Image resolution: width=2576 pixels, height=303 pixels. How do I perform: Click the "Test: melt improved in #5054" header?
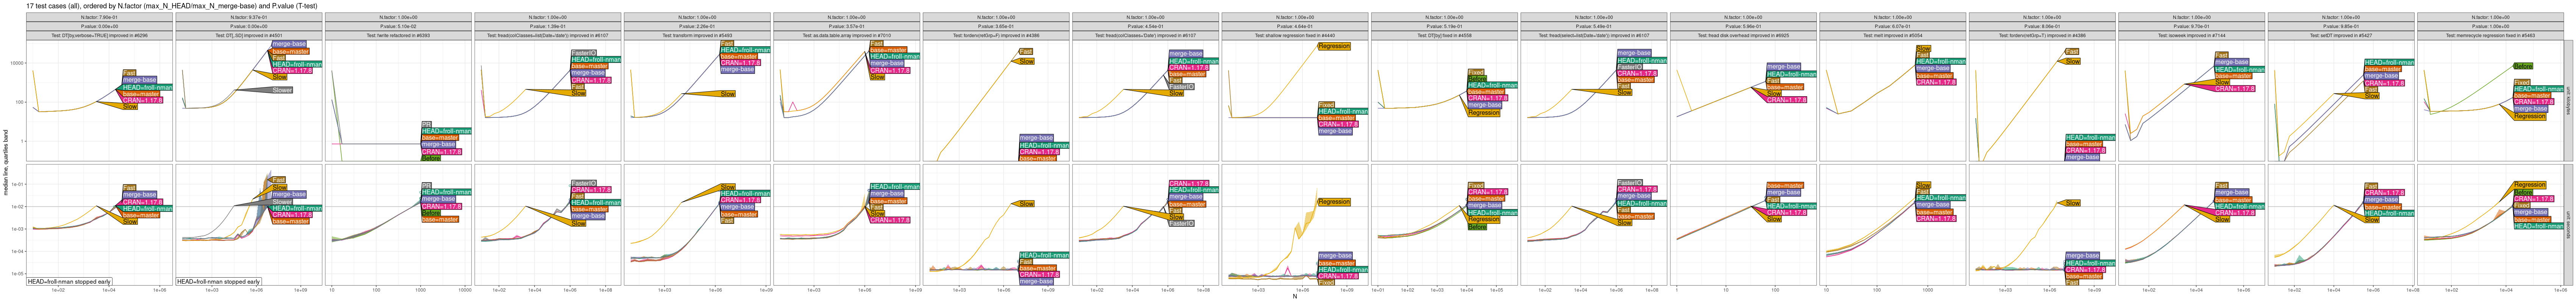point(1892,35)
